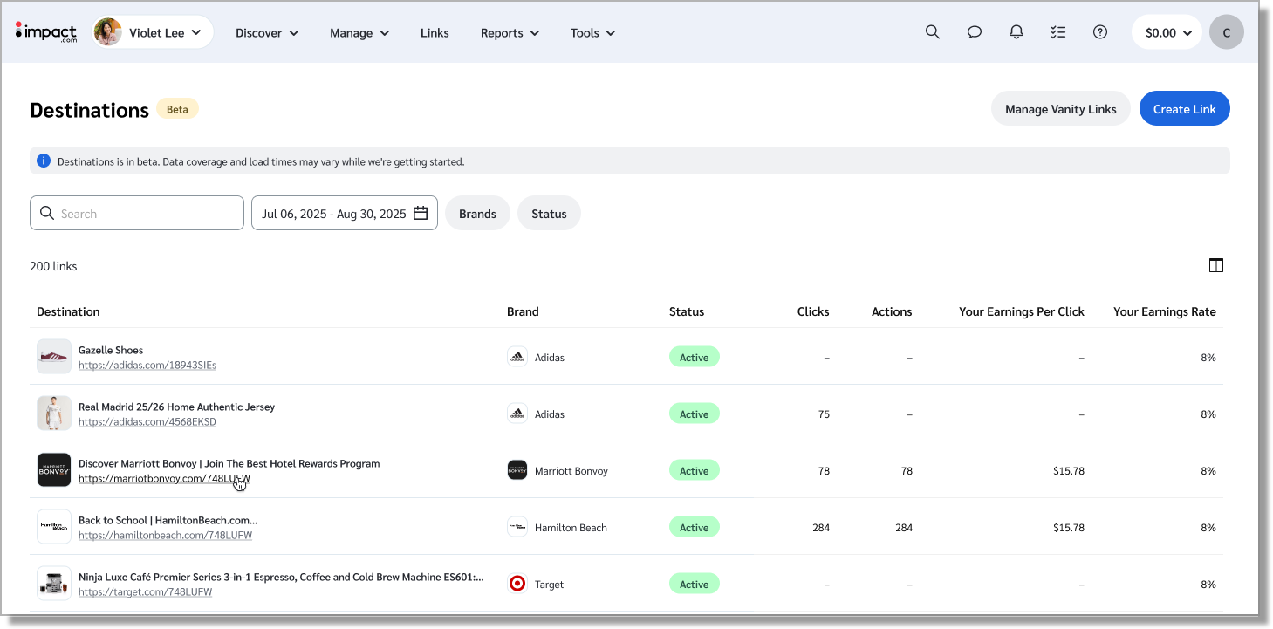Screen dimensions: 1273x629
Task: Click the Marriott Bonvoy brand logo icon
Action: 517,470
